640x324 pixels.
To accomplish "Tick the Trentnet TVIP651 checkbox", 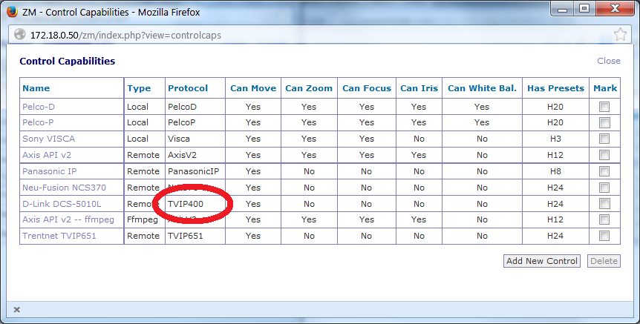I will [604, 236].
